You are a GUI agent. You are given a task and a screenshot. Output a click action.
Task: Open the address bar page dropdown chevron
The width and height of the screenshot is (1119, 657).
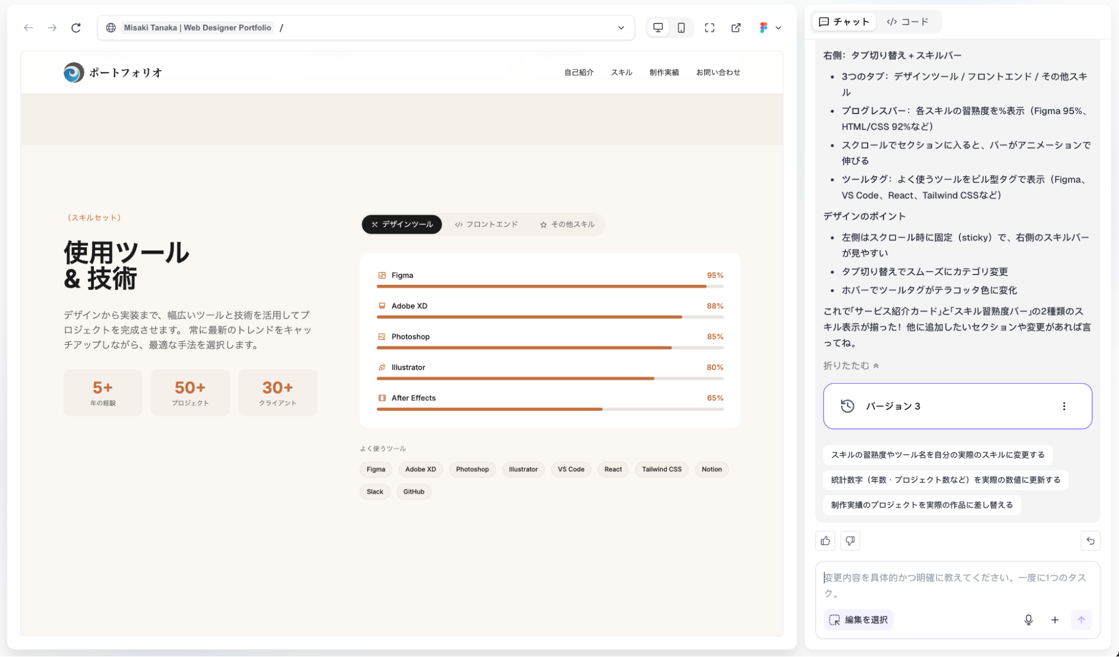coord(621,27)
